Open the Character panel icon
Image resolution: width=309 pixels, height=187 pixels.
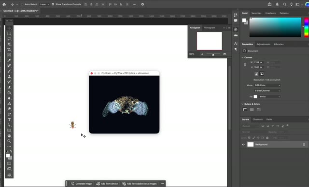236,44
